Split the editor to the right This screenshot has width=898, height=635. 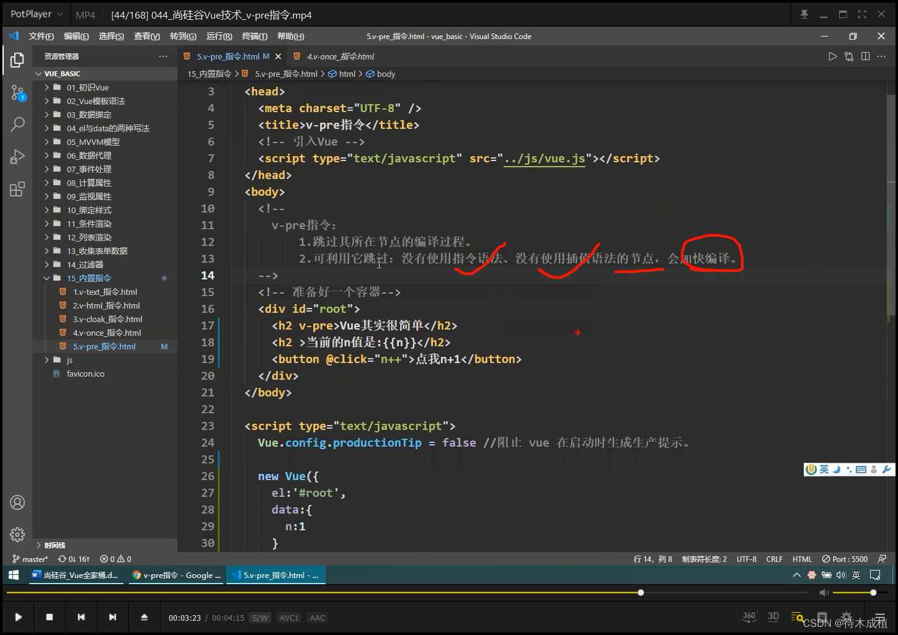pos(865,56)
